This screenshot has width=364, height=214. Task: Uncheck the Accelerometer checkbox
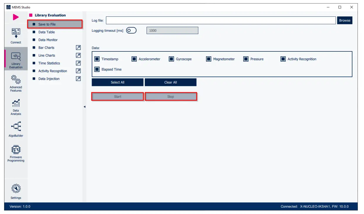[134, 59]
